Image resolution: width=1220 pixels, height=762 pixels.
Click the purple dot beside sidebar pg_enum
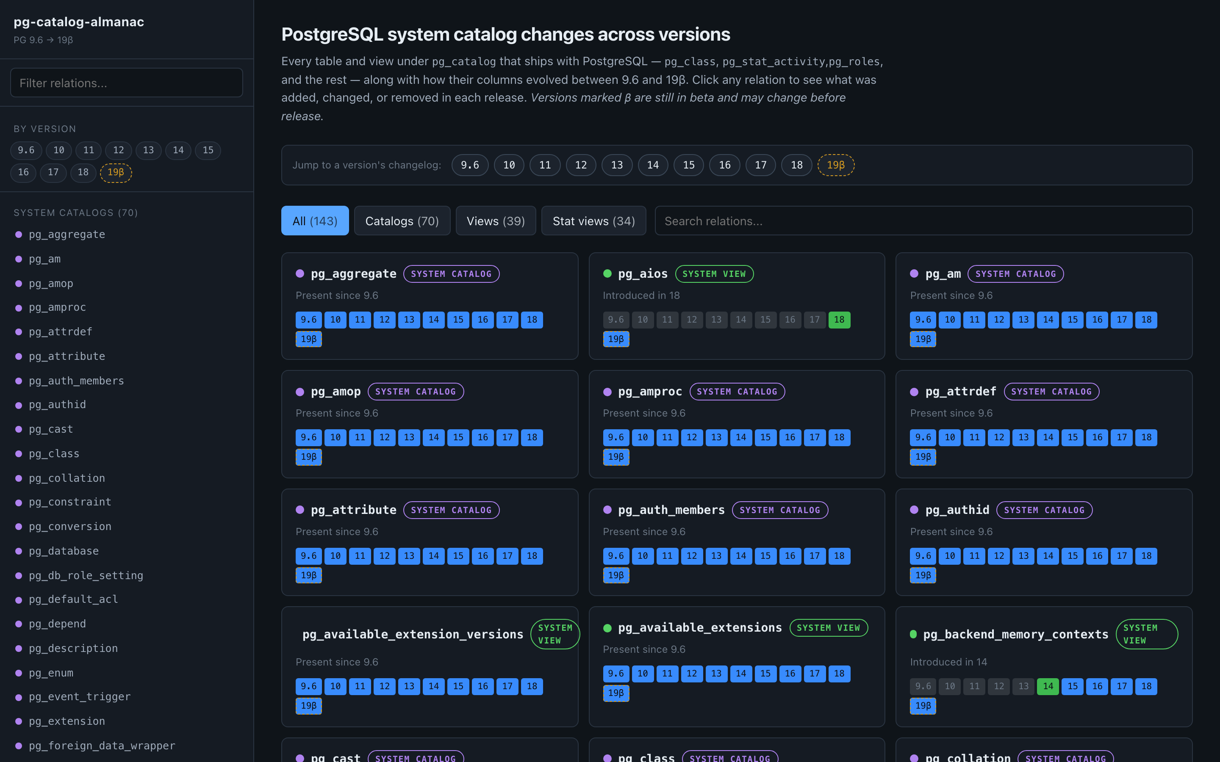click(19, 673)
